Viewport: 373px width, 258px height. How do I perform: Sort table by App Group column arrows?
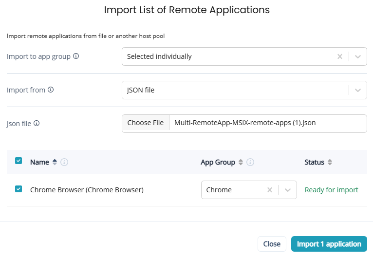coord(241,162)
